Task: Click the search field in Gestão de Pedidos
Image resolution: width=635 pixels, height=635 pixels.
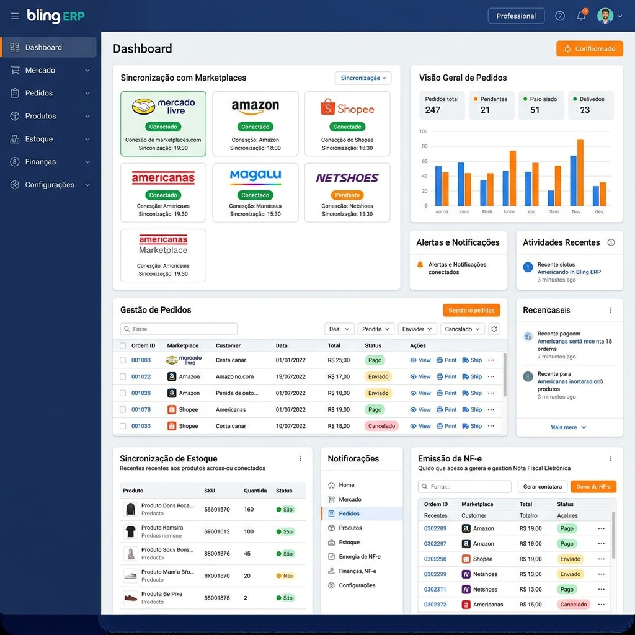Action: tap(179, 329)
